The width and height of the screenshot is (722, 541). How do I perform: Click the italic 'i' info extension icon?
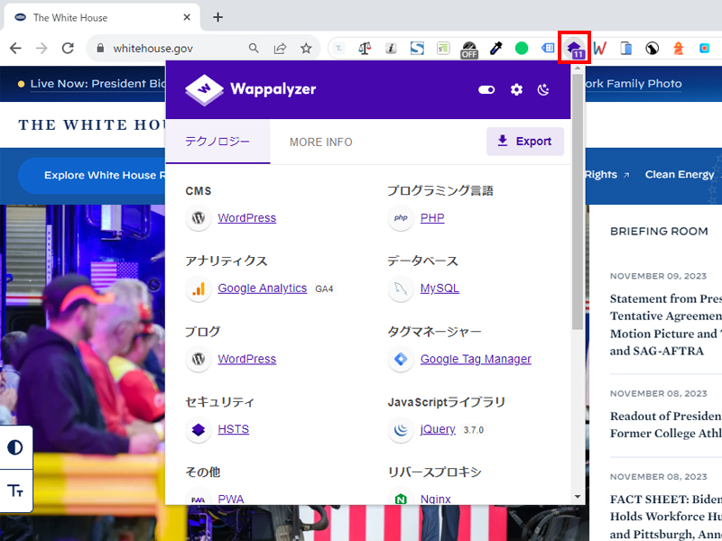coord(391,48)
